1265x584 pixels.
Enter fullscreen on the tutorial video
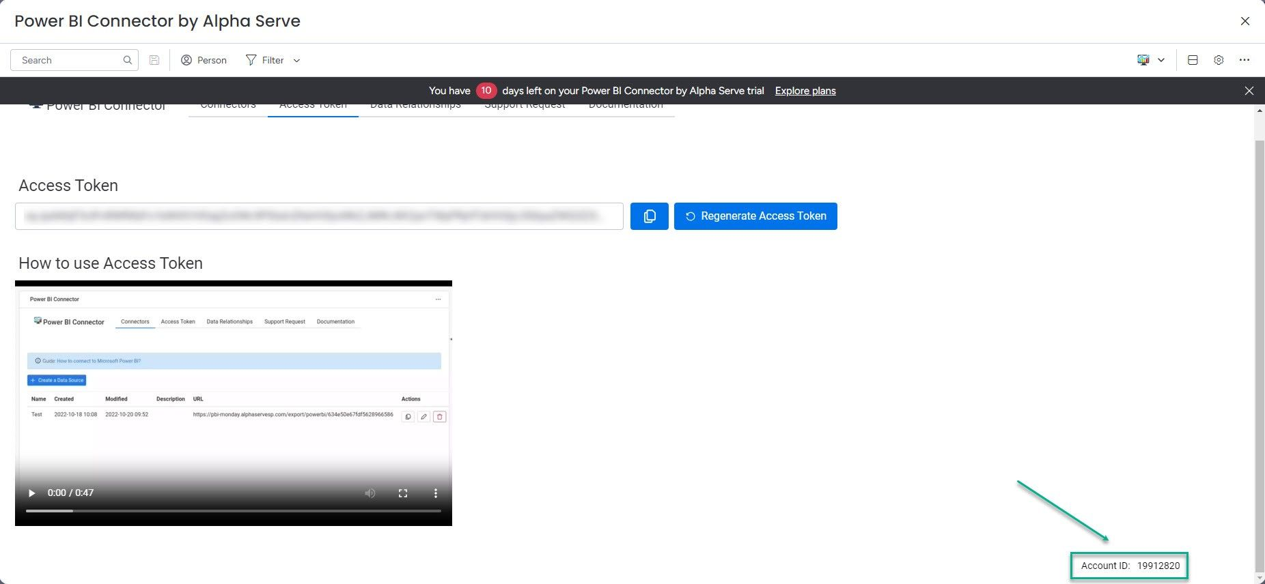[403, 493]
